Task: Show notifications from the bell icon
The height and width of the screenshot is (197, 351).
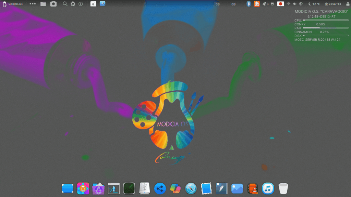Action: [x=265, y=4]
